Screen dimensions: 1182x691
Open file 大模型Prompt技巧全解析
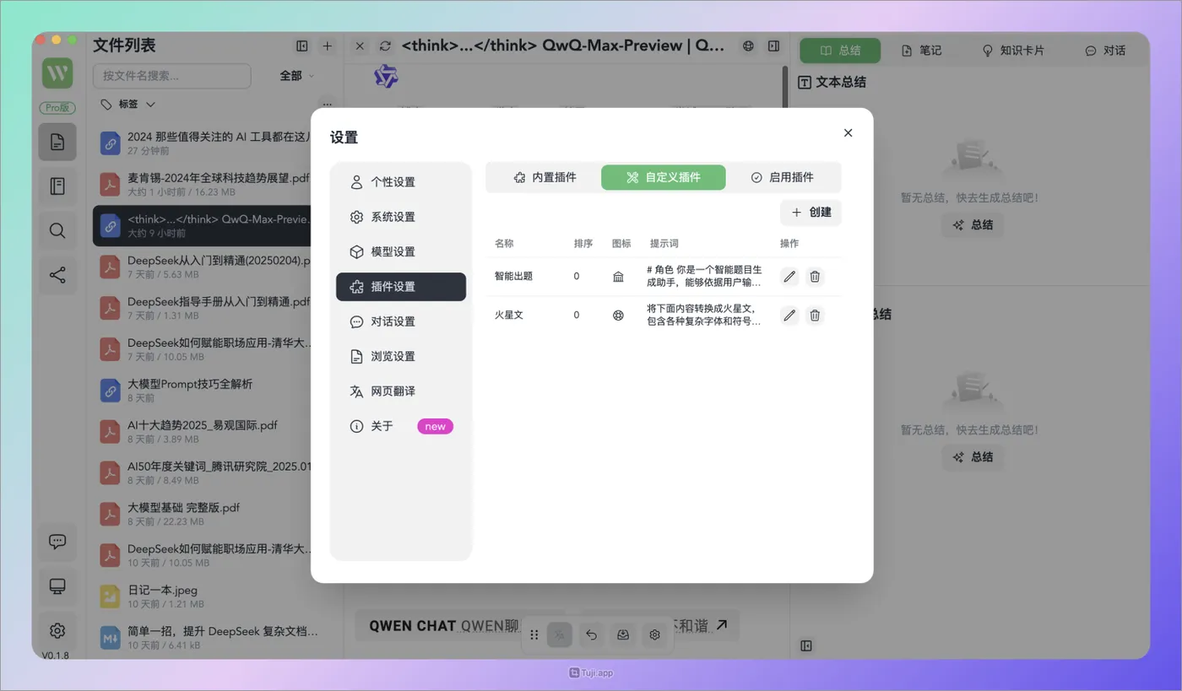203,390
